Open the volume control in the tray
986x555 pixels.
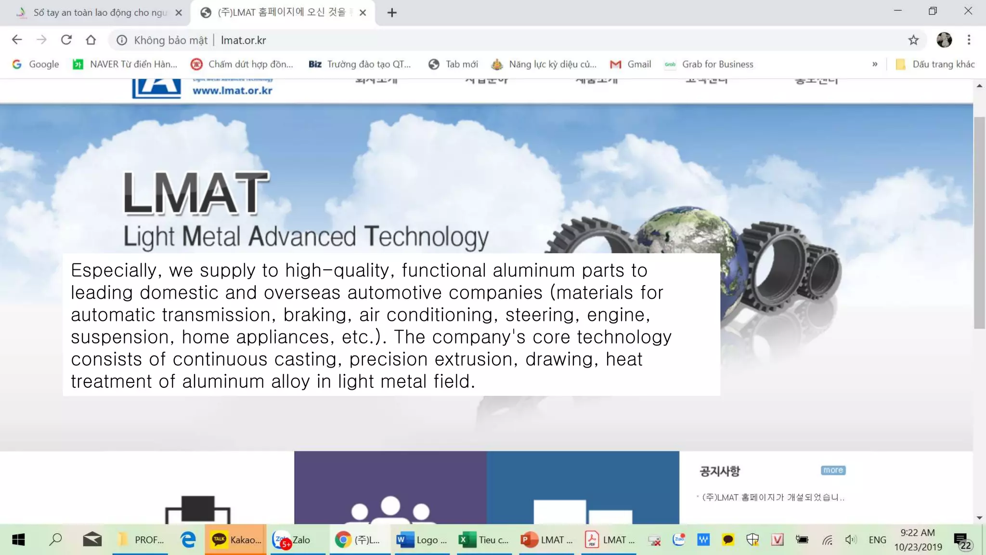pos(850,540)
